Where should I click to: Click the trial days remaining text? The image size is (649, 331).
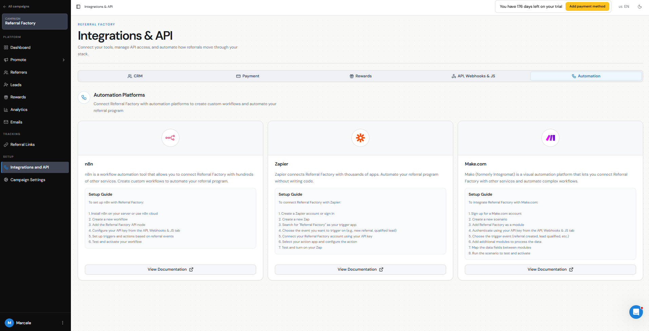tap(531, 6)
